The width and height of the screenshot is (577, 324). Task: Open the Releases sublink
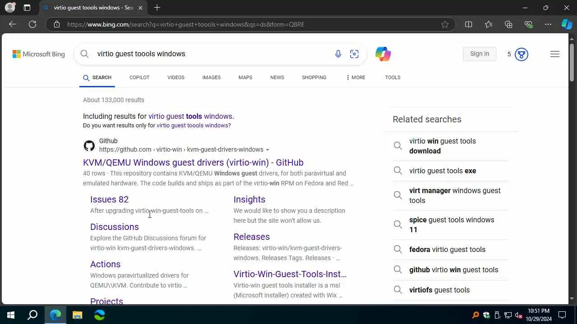coord(252,237)
